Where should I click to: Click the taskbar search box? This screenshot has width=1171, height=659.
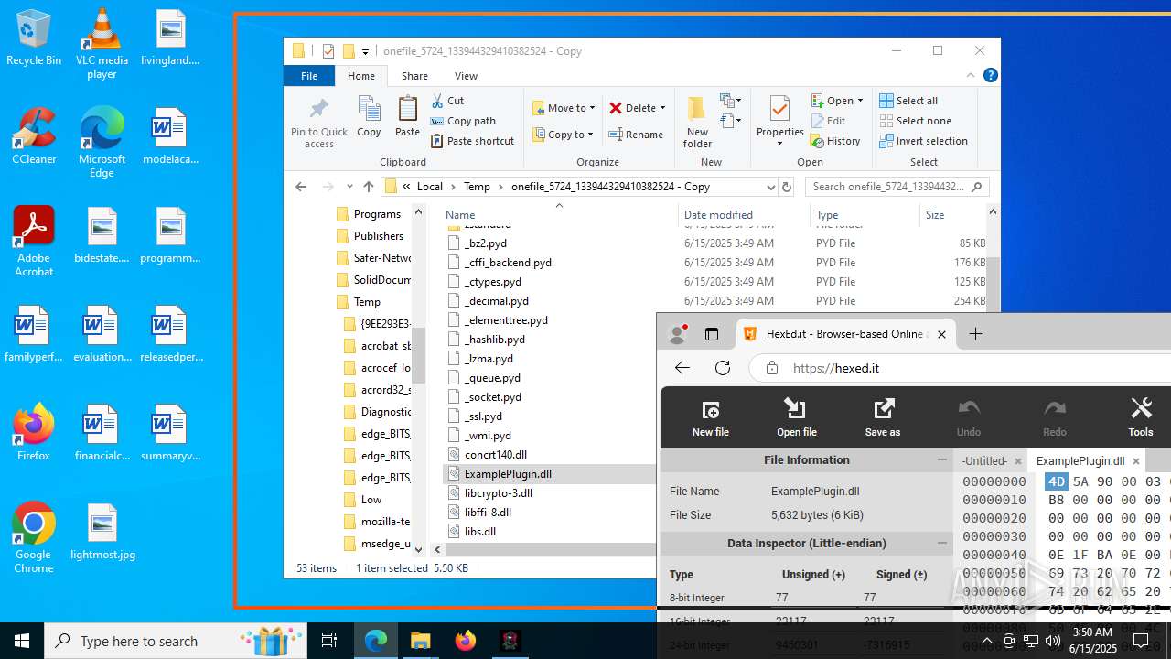pyautogui.click(x=176, y=641)
